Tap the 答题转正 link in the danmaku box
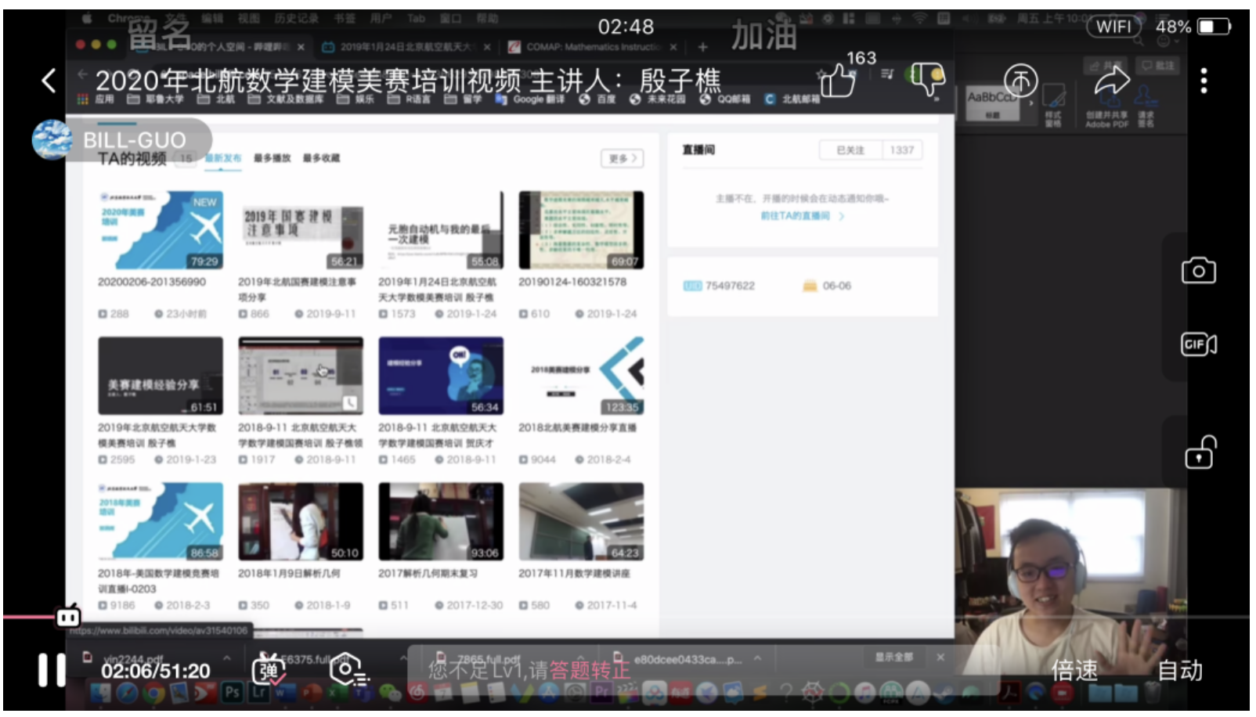 pyautogui.click(x=590, y=671)
